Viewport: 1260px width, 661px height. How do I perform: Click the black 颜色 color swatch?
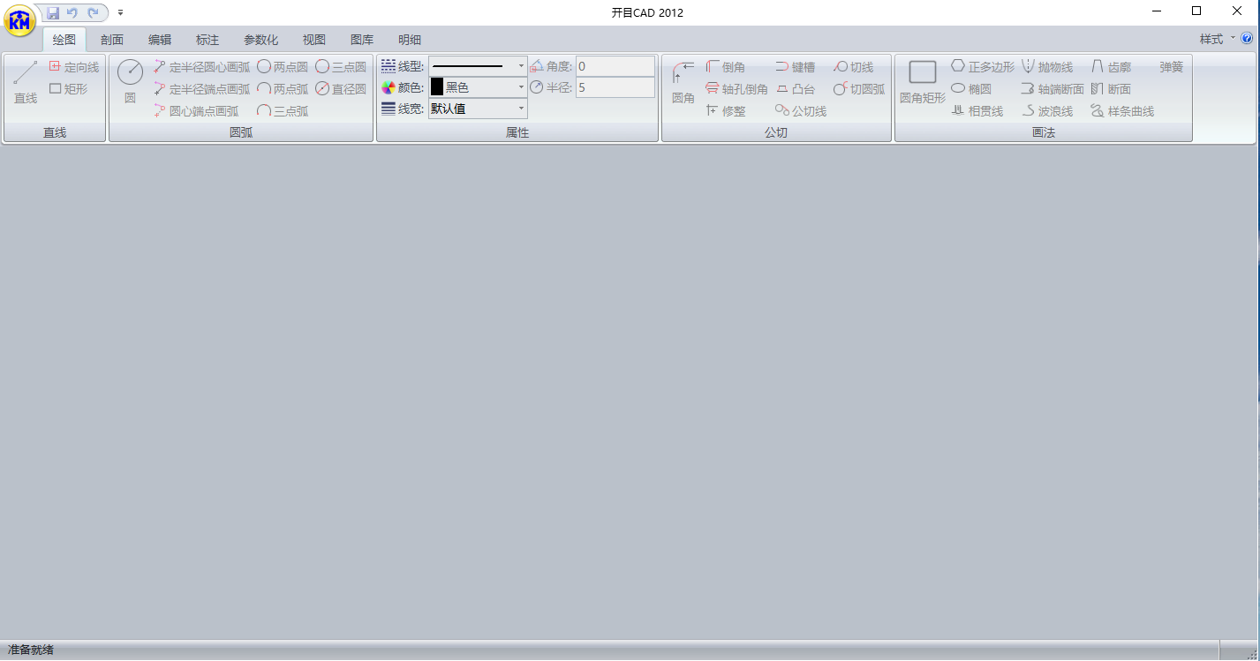pos(437,87)
